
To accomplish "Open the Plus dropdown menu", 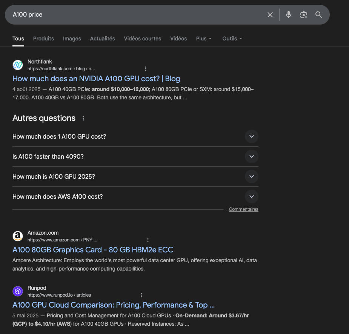I will (x=204, y=39).
